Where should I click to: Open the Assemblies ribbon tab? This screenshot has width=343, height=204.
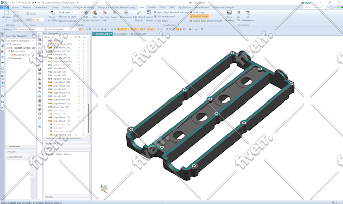click(41, 7)
